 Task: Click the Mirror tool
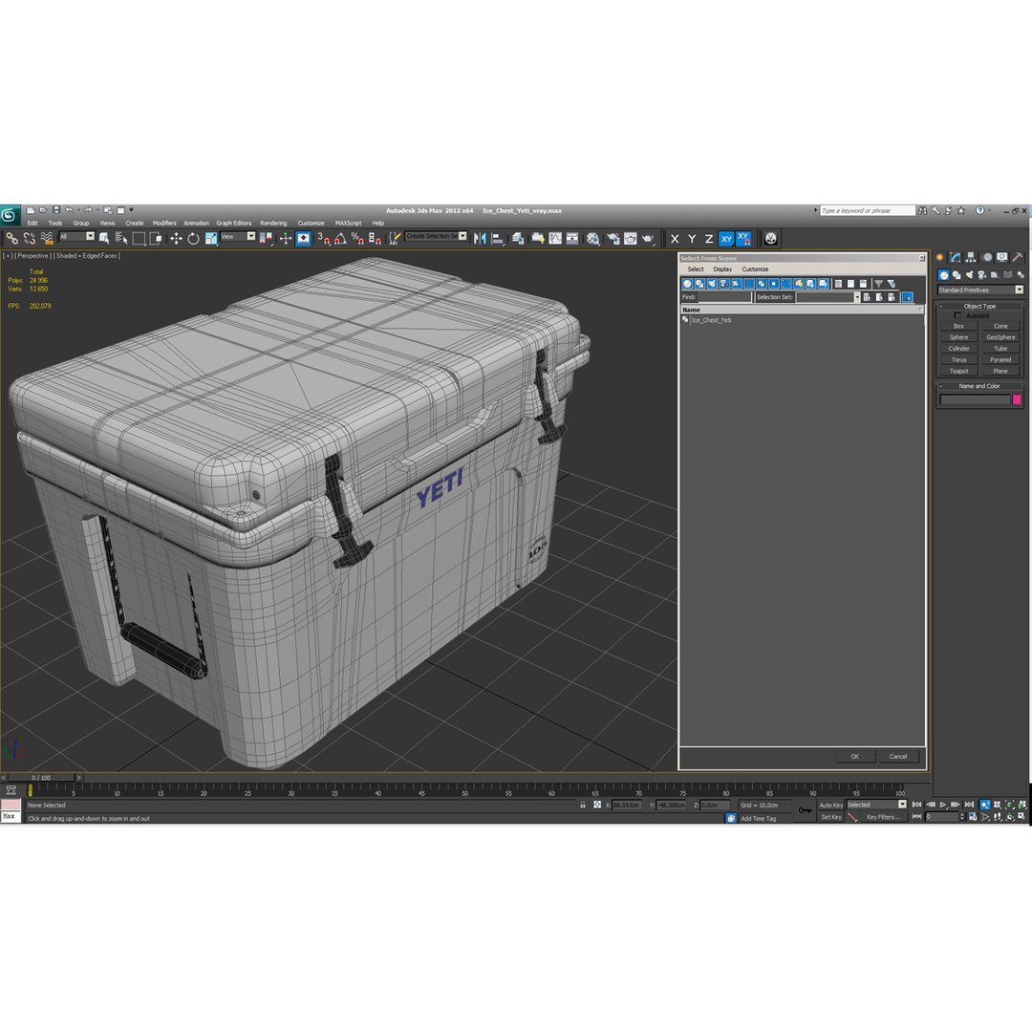click(x=480, y=238)
